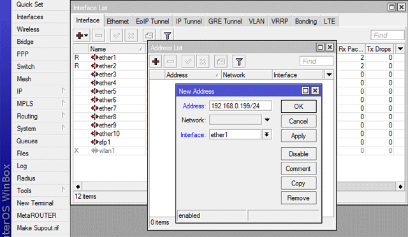The width and height of the screenshot is (408, 237).
Task: Switch to the VLAN tab
Action: pos(256,21)
